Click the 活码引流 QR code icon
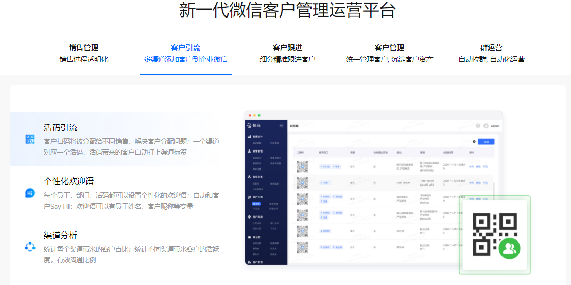This screenshot has width=571, height=285. click(30, 139)
